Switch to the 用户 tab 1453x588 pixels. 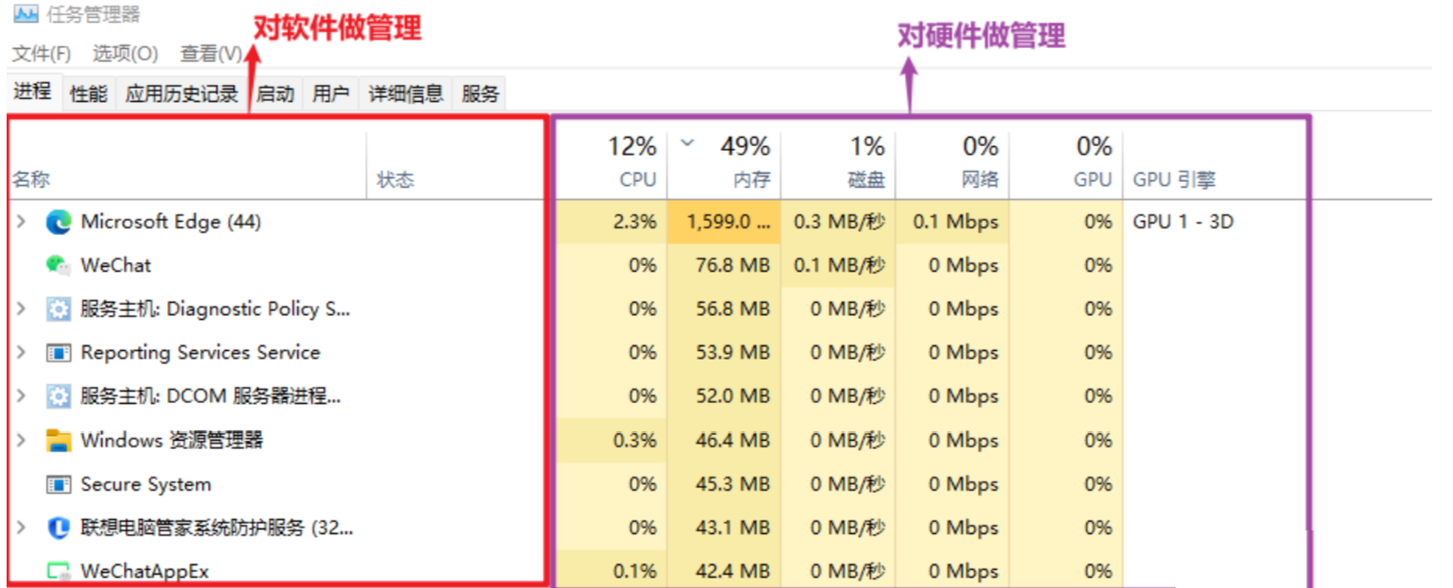330,93
